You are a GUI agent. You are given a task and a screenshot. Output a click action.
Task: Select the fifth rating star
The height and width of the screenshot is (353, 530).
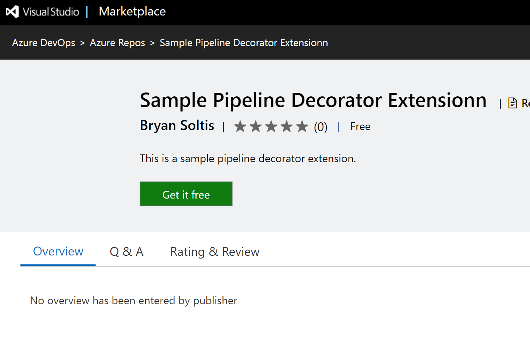(x=302, y=126)
